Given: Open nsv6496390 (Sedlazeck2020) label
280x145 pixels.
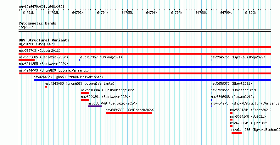Looking at the screenshot, I should (130, 110).
